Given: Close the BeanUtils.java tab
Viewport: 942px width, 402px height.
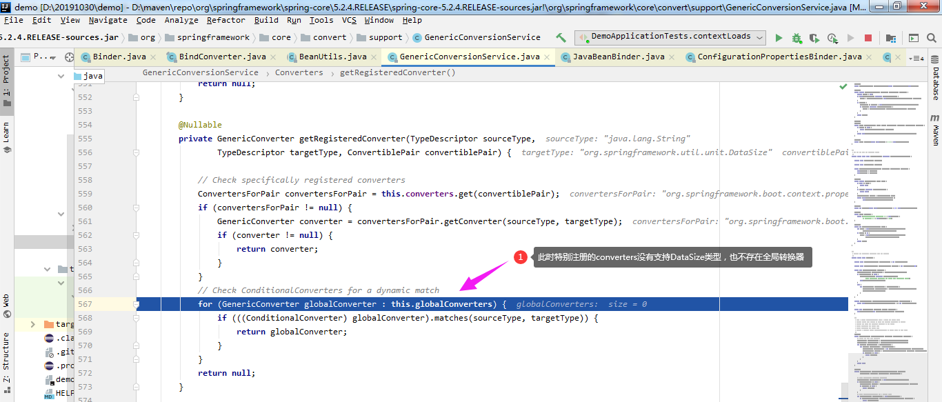Looking at the screenshot, I should [374, 57].
